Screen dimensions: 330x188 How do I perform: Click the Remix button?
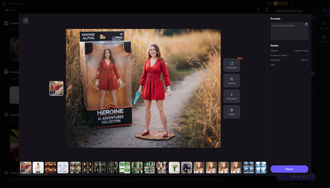pyautogui.click(x=289, y=169)
